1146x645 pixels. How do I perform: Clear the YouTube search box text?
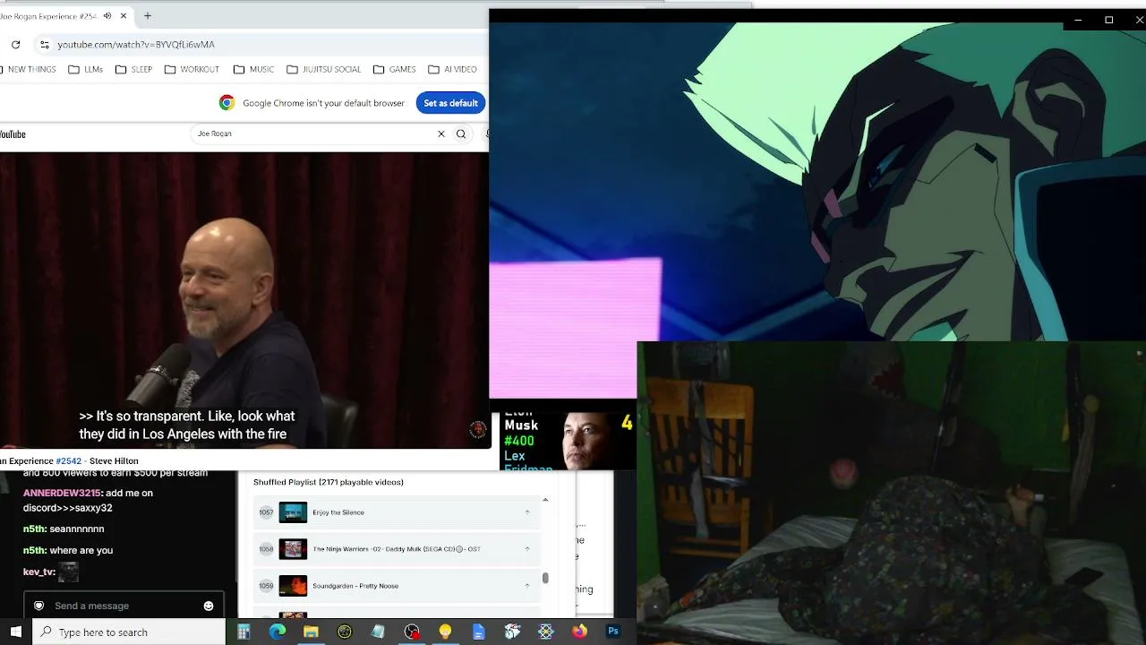click(440, 133)
